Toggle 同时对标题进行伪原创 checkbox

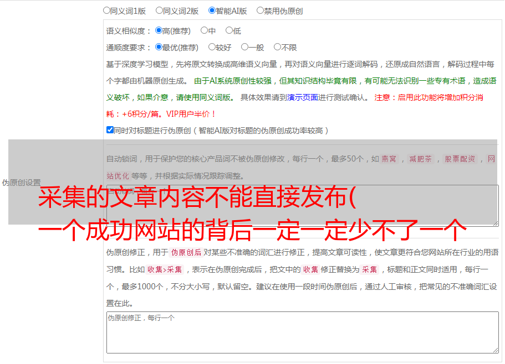click(110, 130)
